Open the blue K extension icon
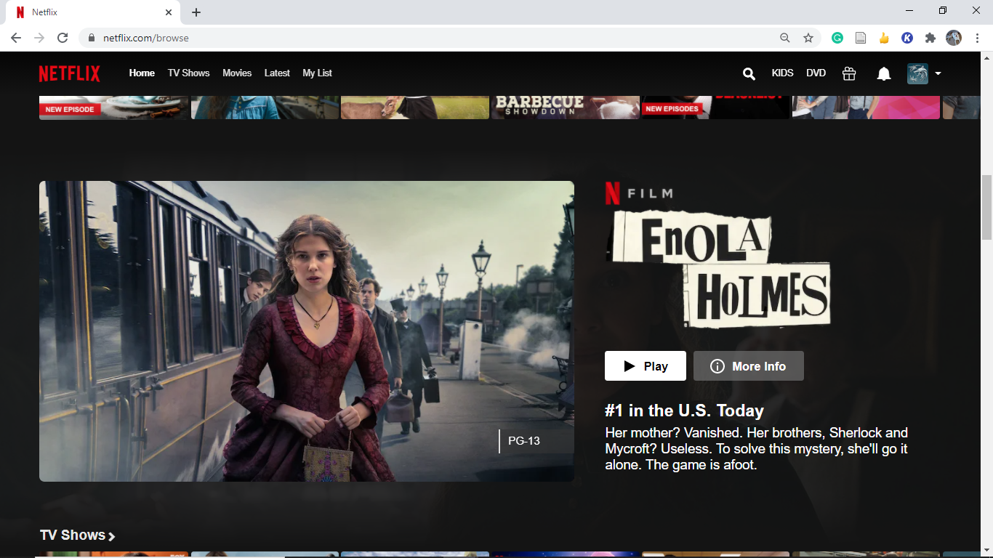The width and height of the screenshot is (993, 558). tap(907, 38)
